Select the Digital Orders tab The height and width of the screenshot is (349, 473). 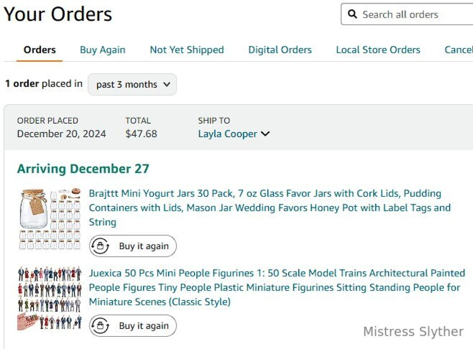pyautogui.click(x=280, y=50)
